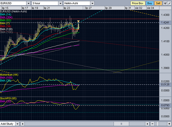This screenshot has width=172, height=127.
Task: Click the StochRSI (65) indicator label
Action: [x=8, y=98]
